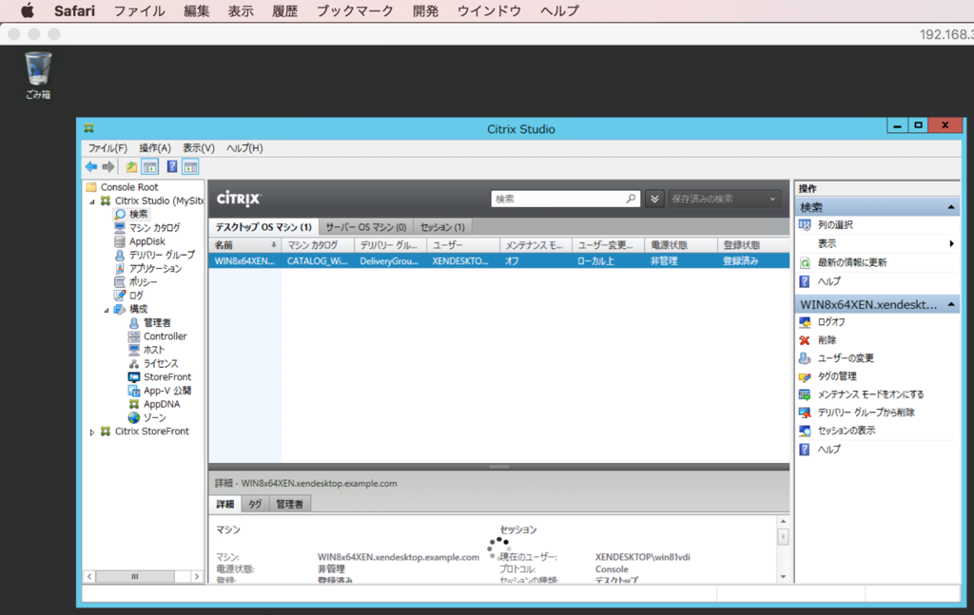Click the 削除 action
This screenshot has width=974, height=615.
[827, 340]
